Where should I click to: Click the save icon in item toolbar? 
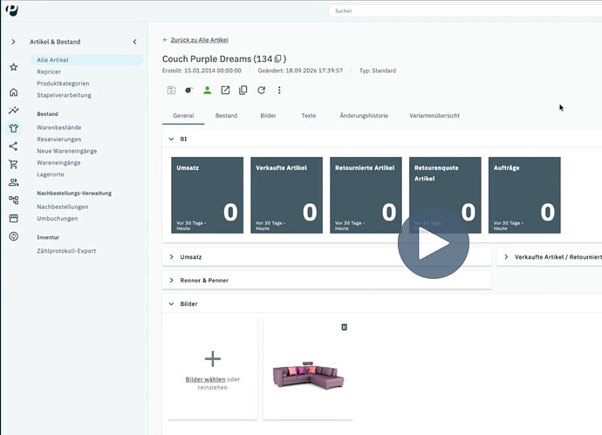(x=171, y=90)
